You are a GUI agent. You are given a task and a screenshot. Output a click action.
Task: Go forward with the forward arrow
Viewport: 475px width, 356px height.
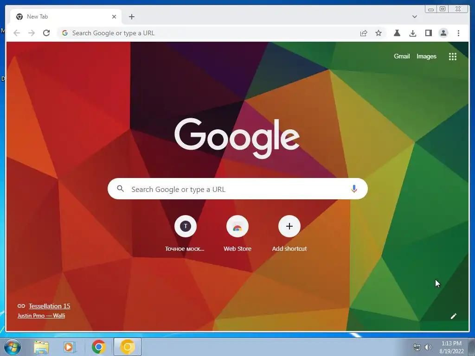tap(32, 33)
